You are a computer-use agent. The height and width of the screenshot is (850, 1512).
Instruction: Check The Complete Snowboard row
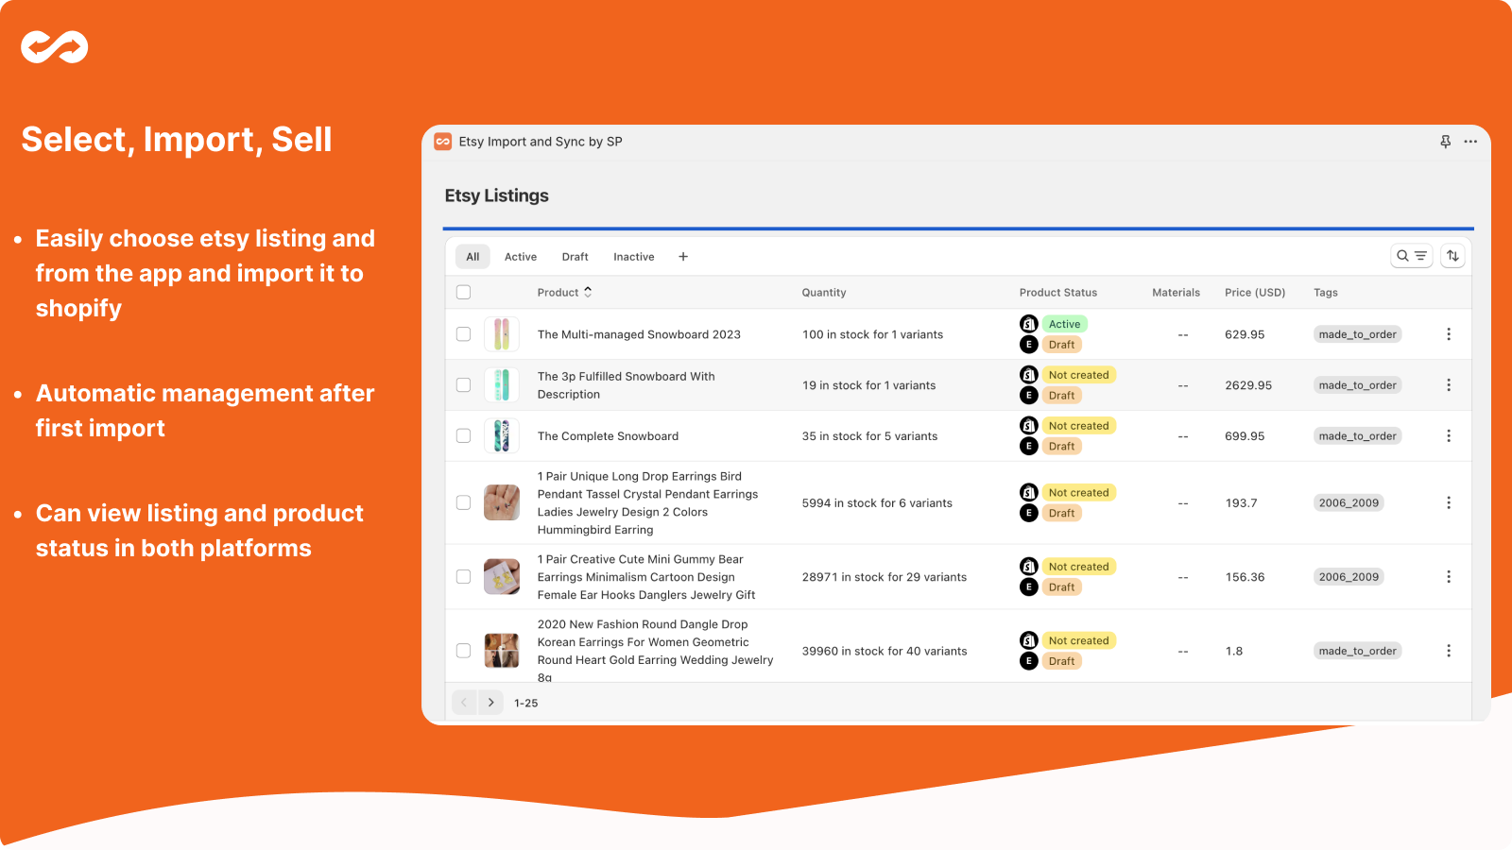(x=463, y=436)
